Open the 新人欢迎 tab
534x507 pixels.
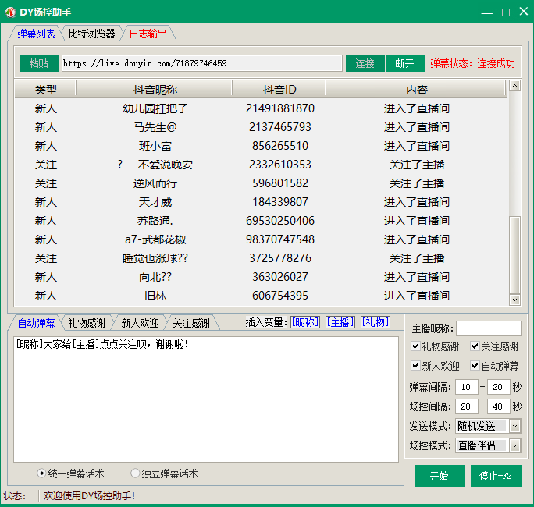140,323
